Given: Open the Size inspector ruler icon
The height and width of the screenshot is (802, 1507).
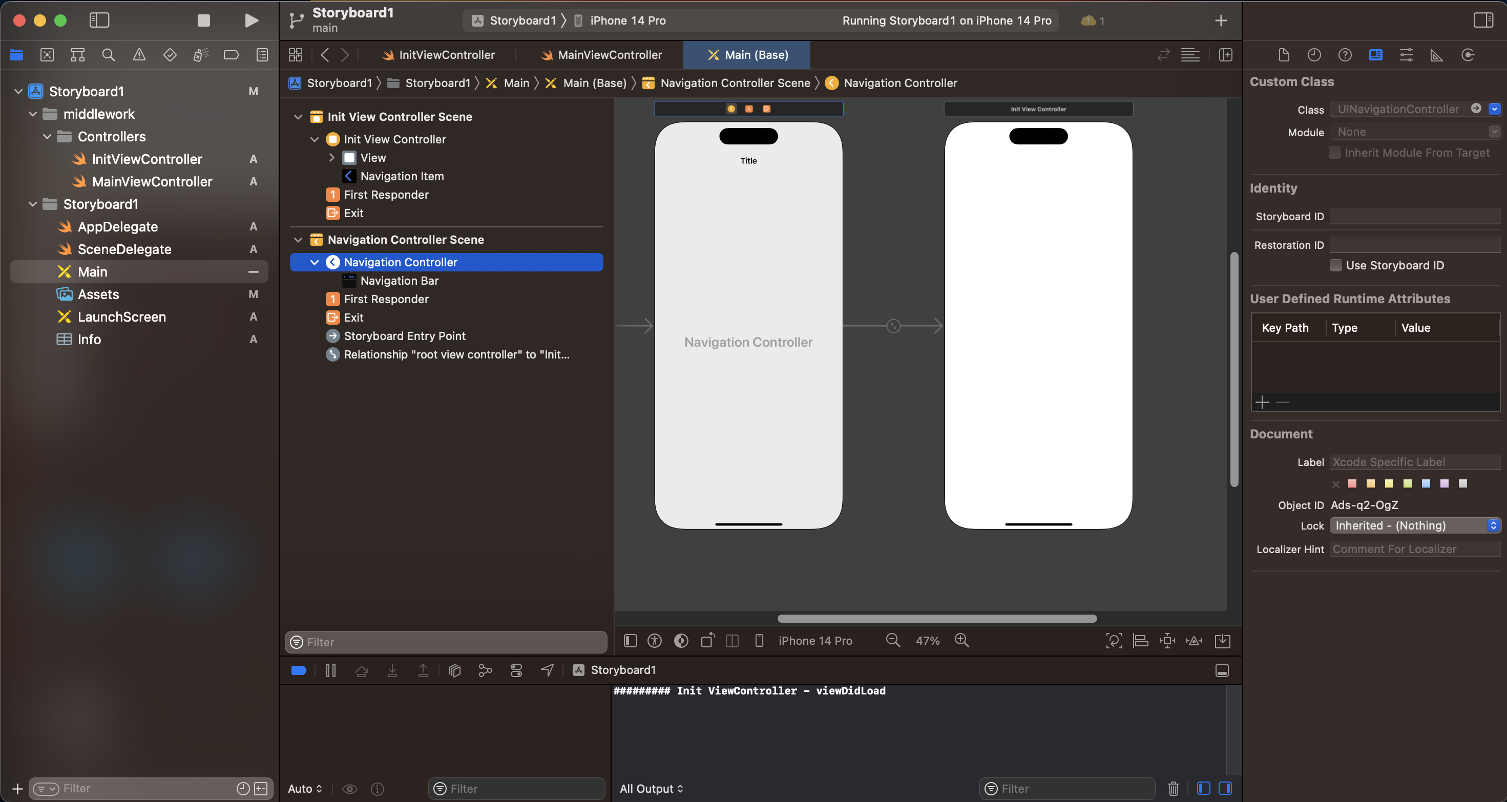Looking at the screenshot, I should (1436, 55).
